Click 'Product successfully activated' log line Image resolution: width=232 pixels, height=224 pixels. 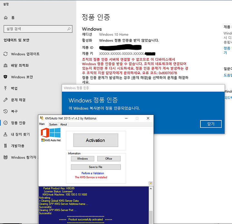tap(85, 219)
